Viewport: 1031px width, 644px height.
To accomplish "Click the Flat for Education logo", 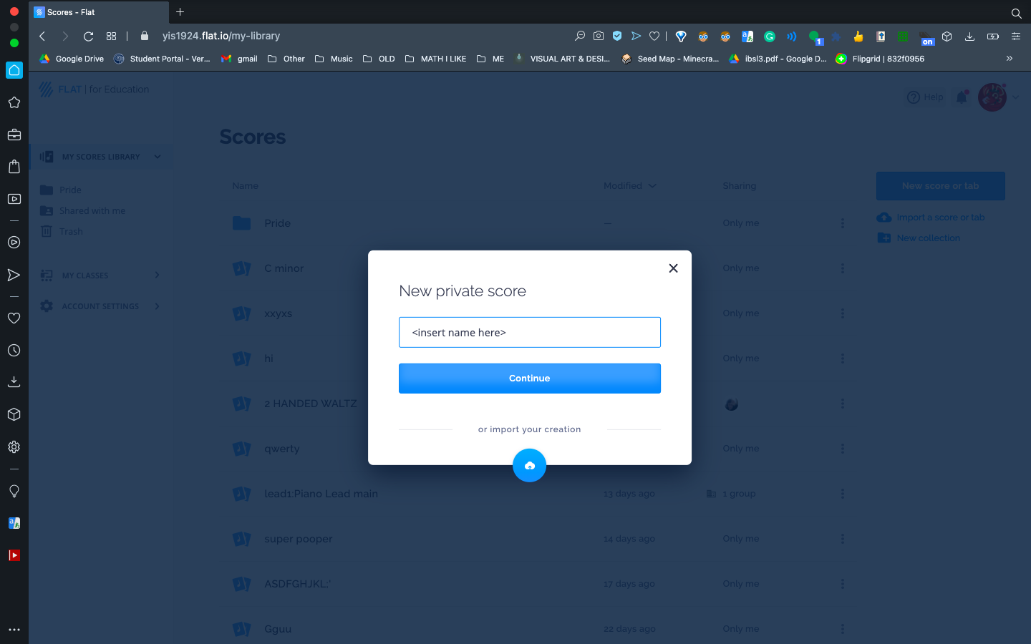I will (93, 89).
